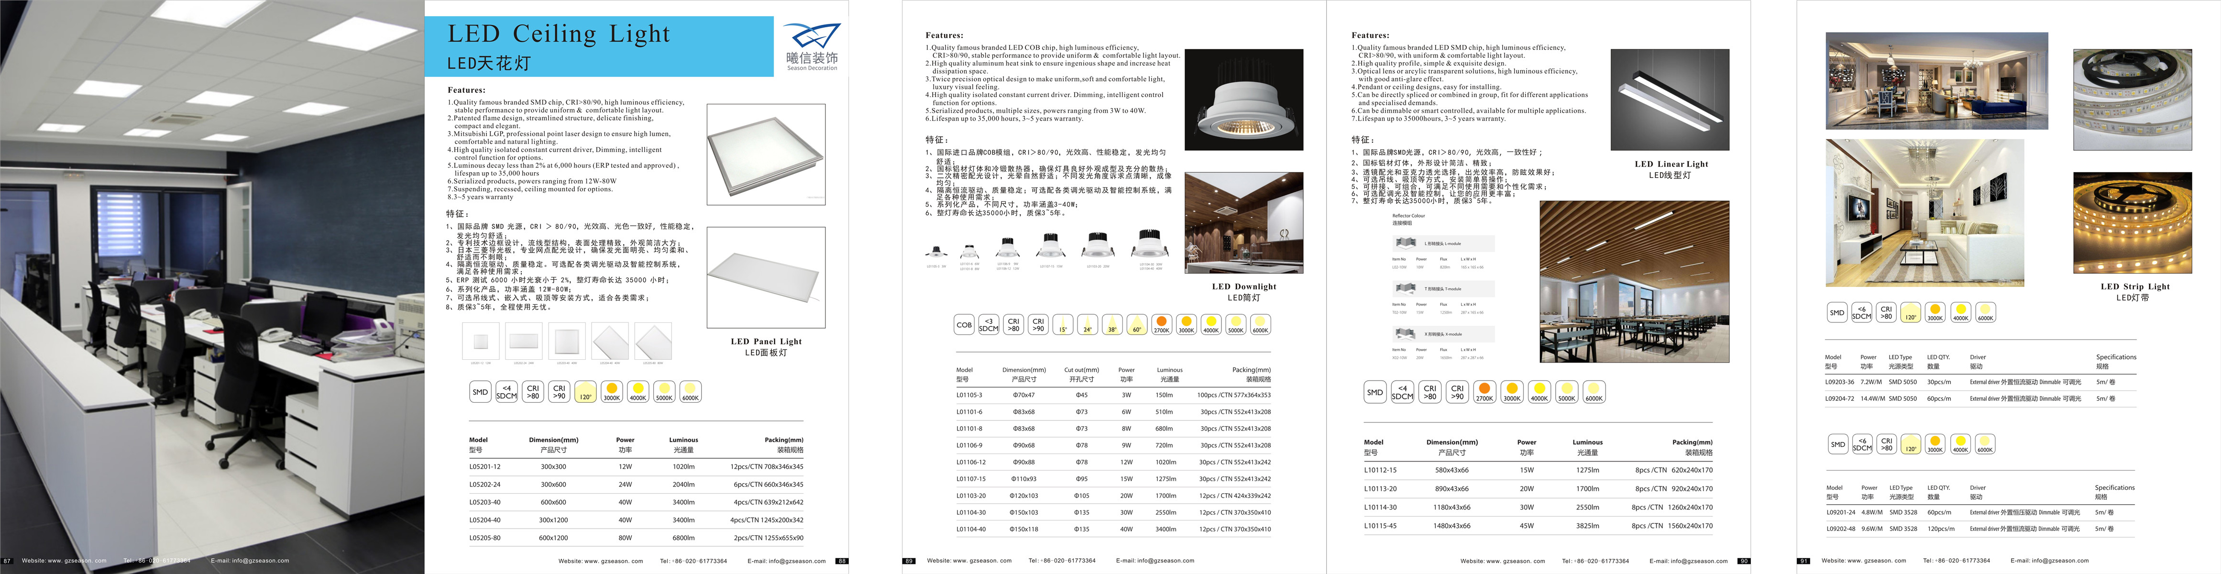The height and width of the screenshot is (574, 2221).
Task: Click L05205-80 80W panel thumbnail
Action: [x=653, y=342]
